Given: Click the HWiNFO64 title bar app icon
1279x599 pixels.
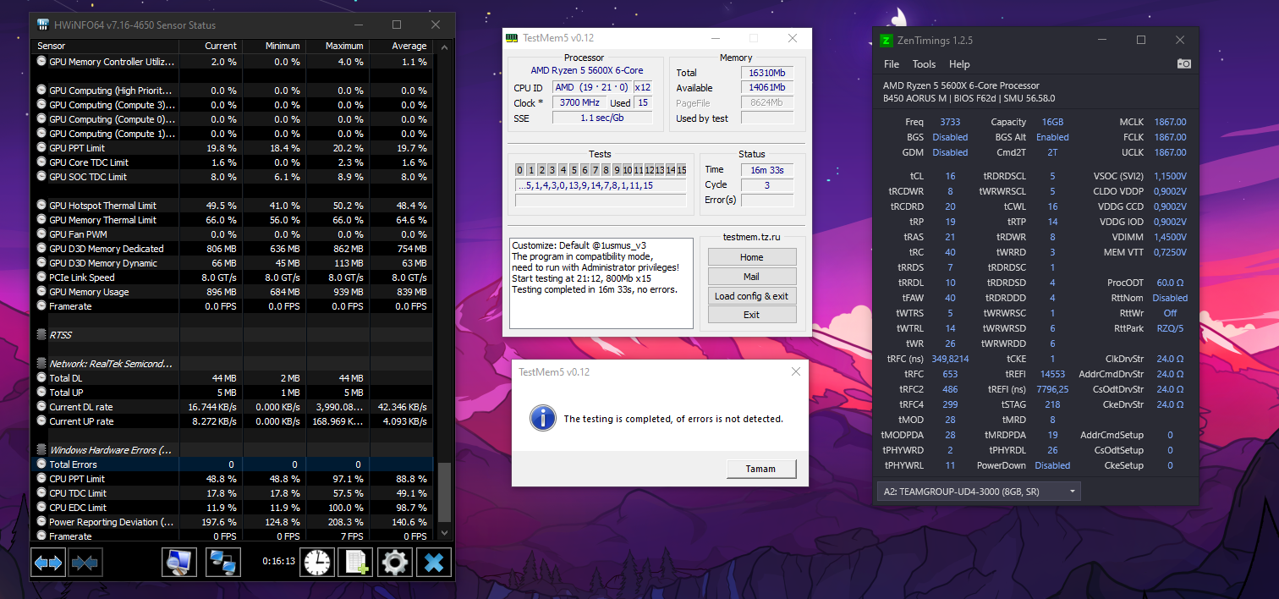Looking at the screenshot, I should coord(42,25).
